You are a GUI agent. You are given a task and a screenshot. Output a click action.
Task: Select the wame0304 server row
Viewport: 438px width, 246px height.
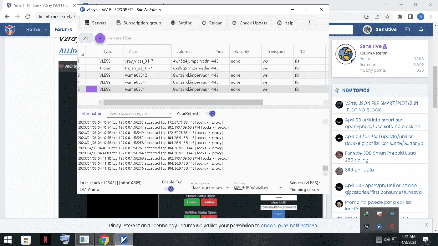click(203, 89)
